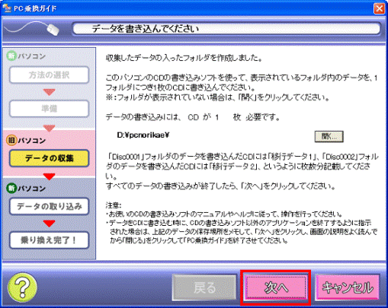388x308 pixels.
Task: Select the 乗り換え完了！ step
Action: point(49,240)
